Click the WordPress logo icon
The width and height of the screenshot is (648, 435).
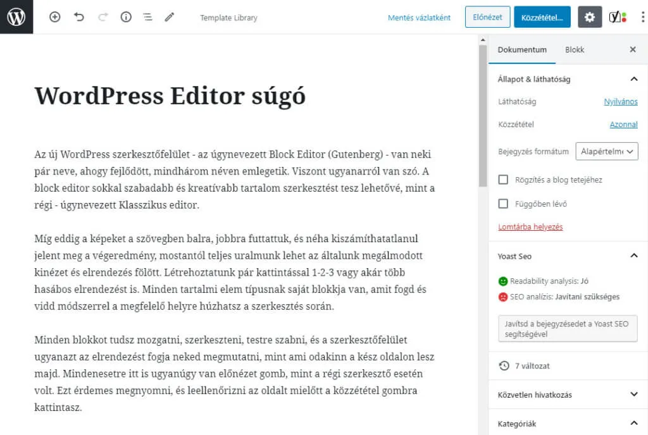click(16, 17)
